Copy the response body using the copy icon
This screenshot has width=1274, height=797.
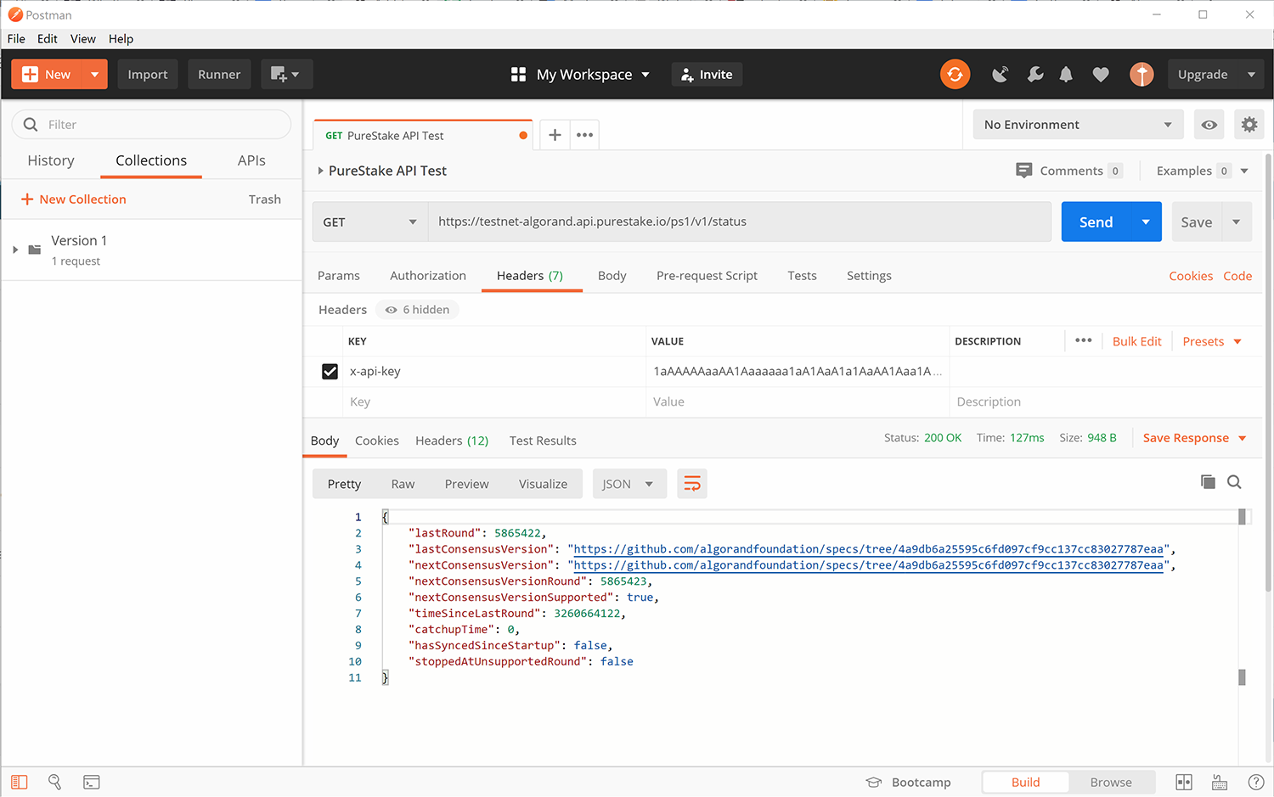coord(1208,481)
